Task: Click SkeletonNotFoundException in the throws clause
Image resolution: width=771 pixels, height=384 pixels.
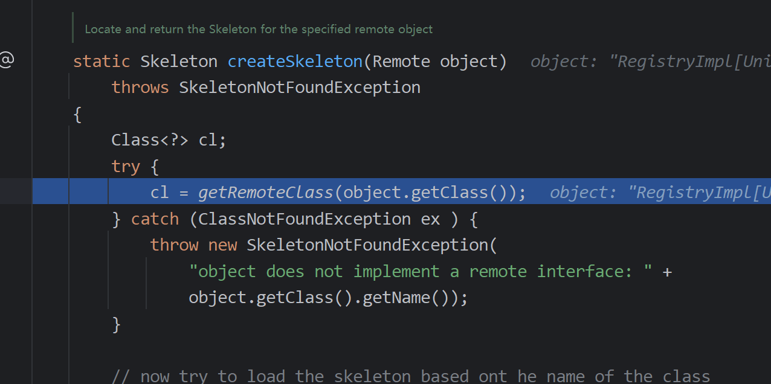Action: coord(299,88)
